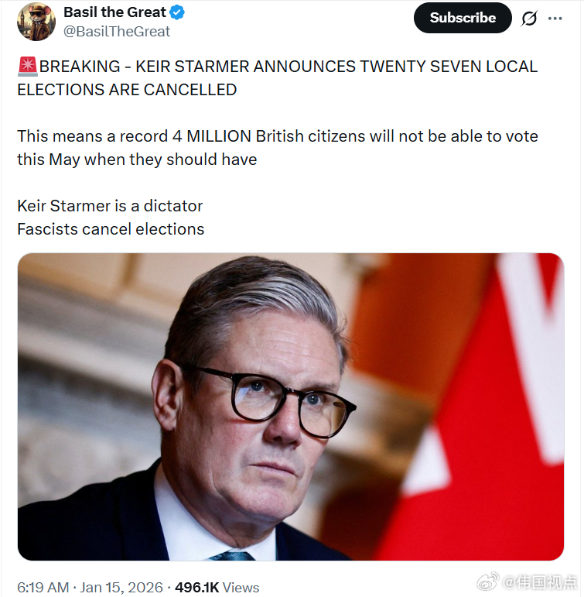The width and height of the screenshot is (584, 597).
Task: Click the Weibo logo watermark
Action: click(x=490, y=582)
